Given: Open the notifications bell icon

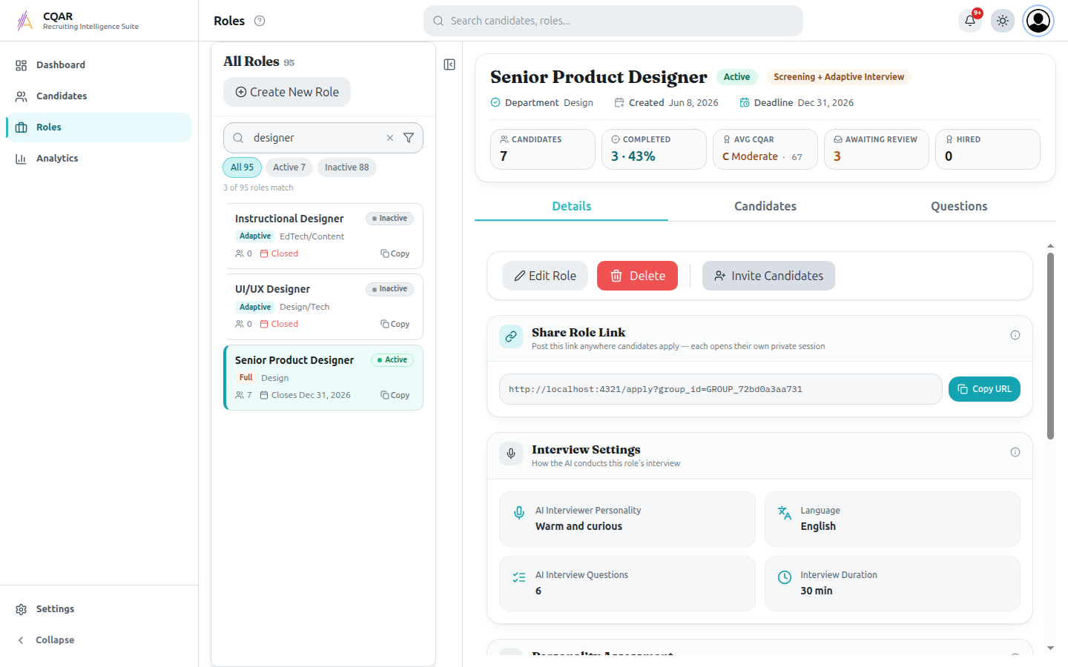Looking at the screenshot, I should click(x=970, y=21).
